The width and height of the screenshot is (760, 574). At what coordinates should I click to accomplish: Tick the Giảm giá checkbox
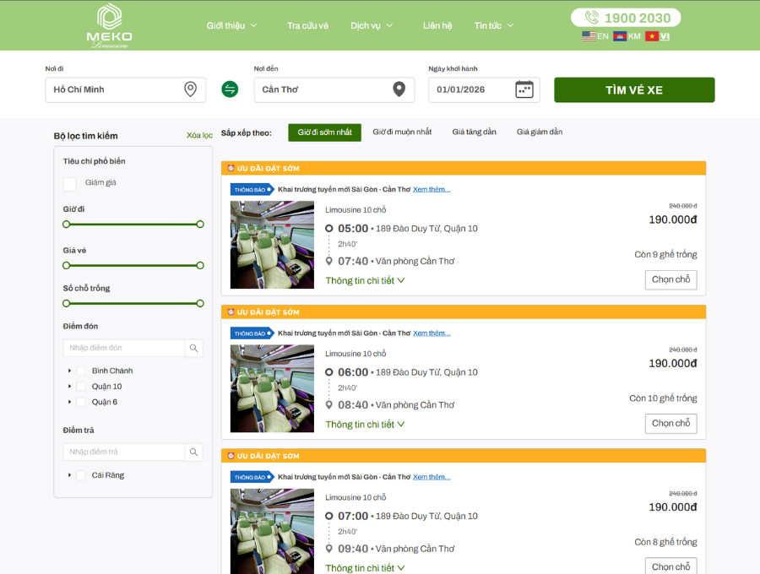(x=70, y=184)
